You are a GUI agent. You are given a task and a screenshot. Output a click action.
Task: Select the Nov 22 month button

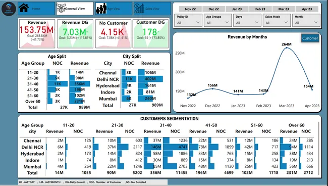click(190, 9)
